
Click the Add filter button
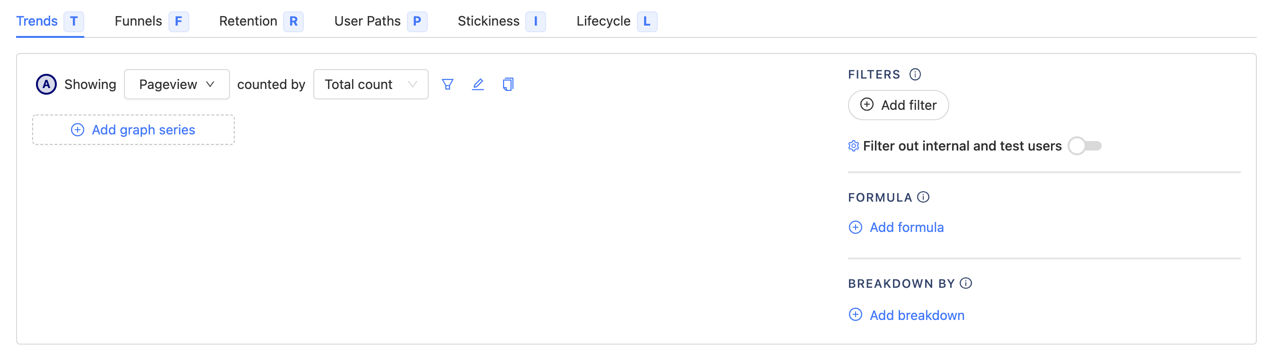pyautogui.click(x=898, y=105)
